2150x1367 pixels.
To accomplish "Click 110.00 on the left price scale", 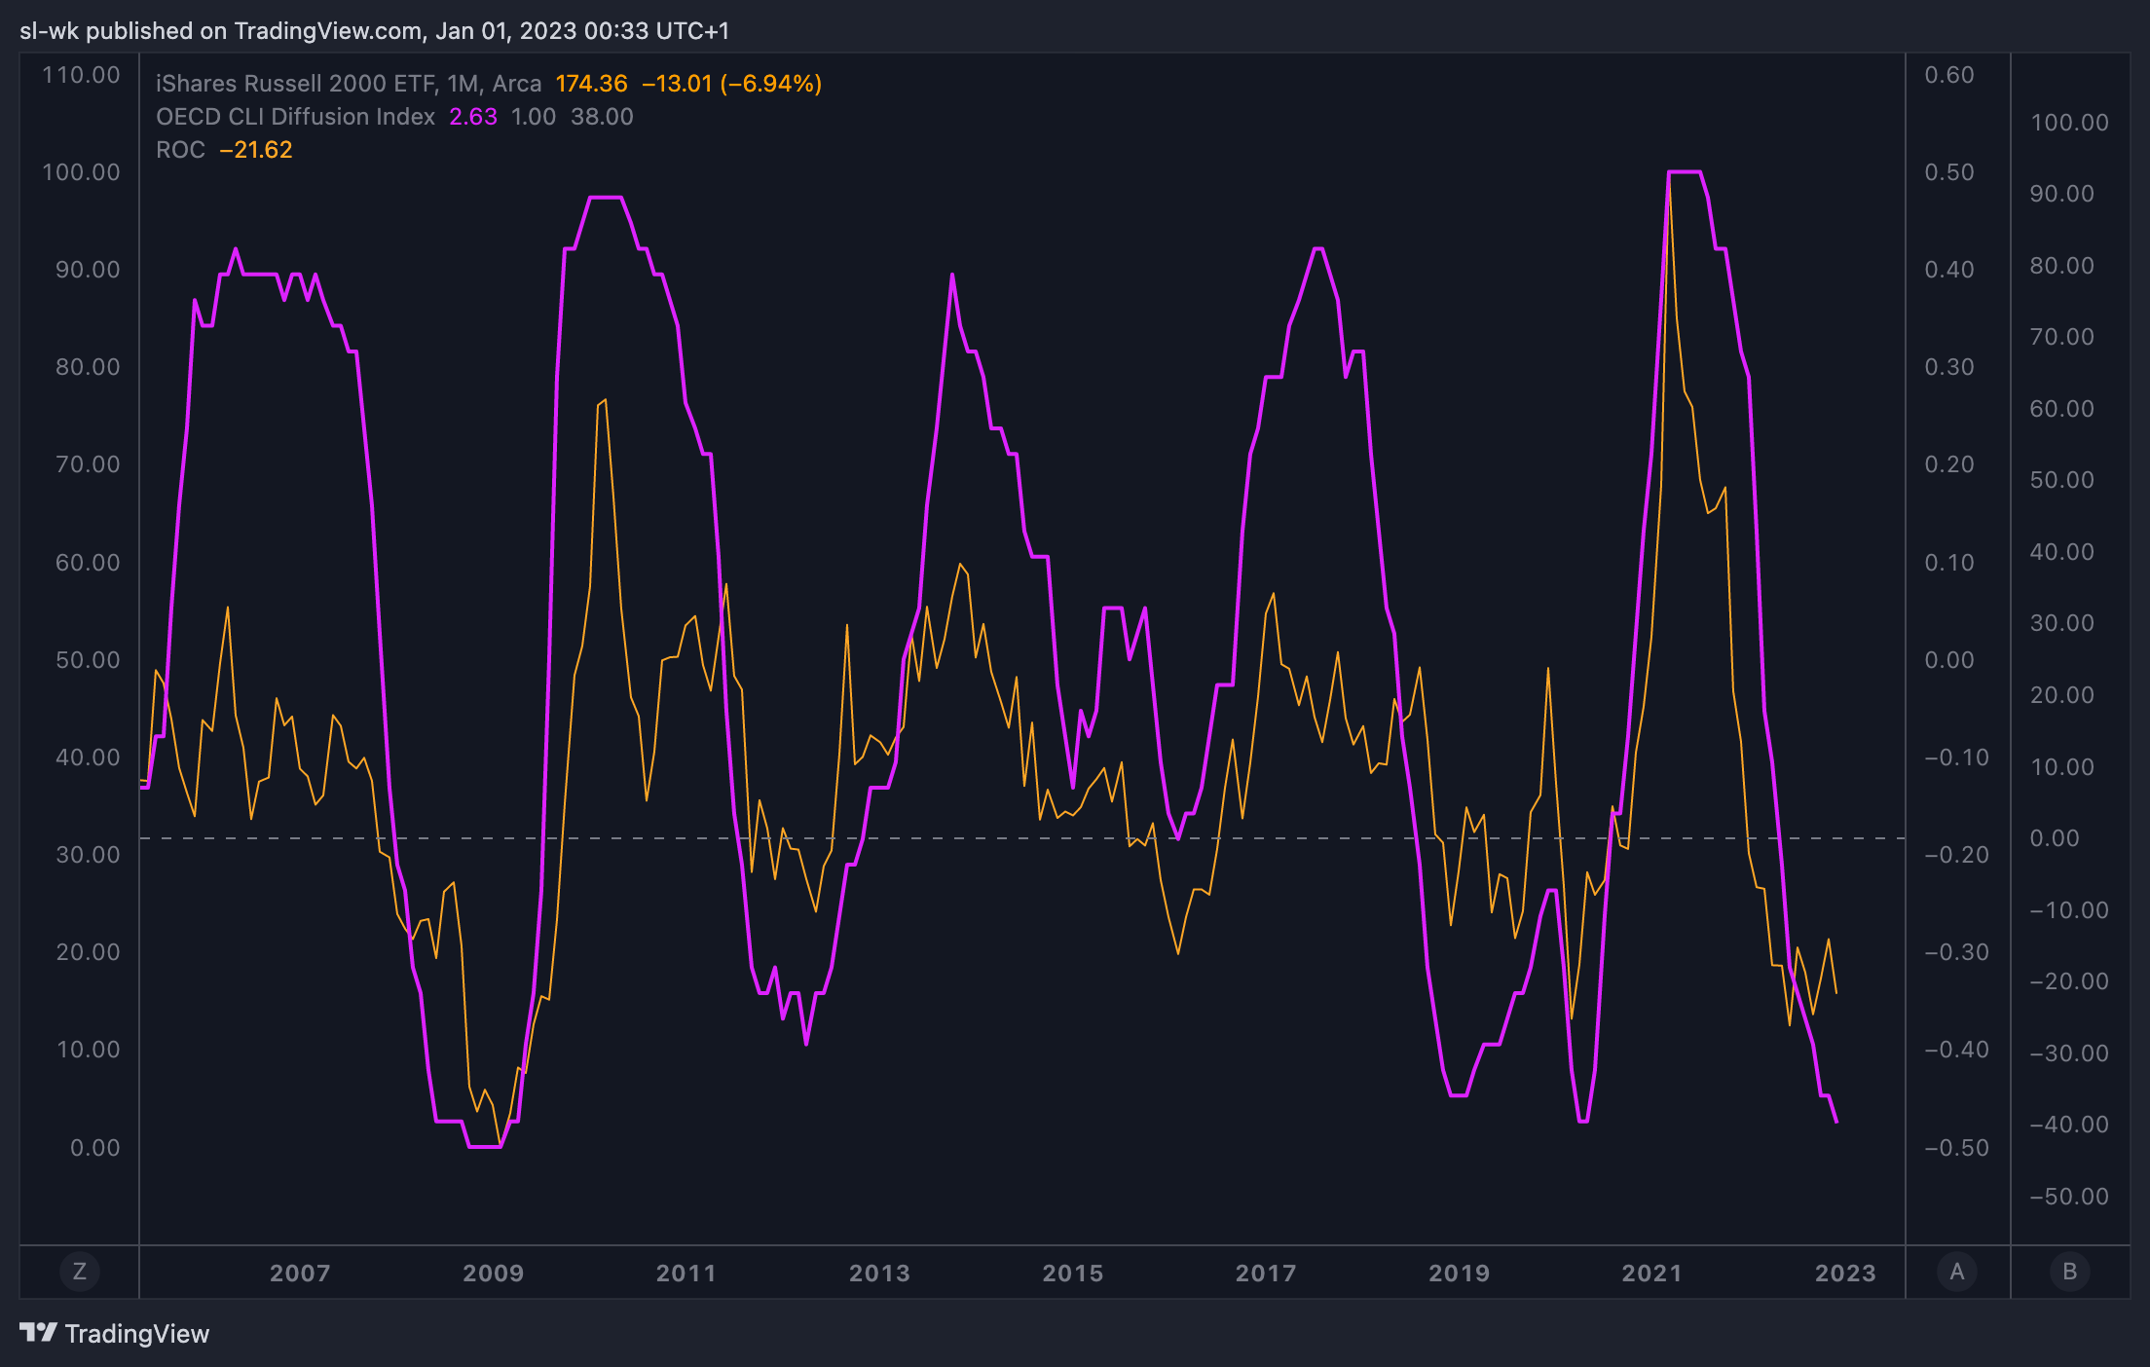I will (x=81, y=75).
